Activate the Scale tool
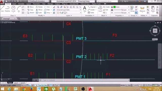Viewport: 162px width, 91px height. [39, 13]
